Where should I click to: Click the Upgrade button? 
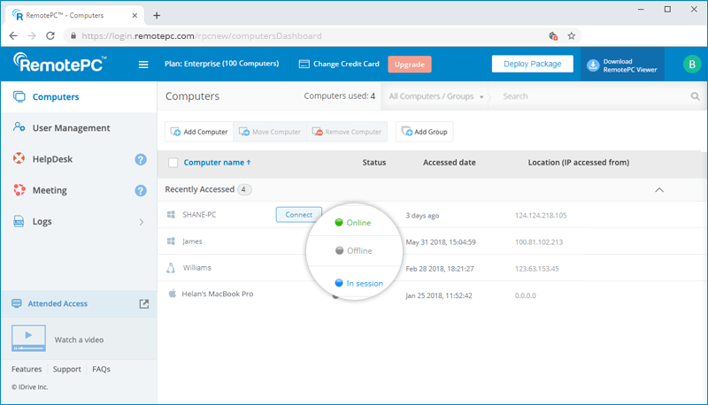point(410,65)
